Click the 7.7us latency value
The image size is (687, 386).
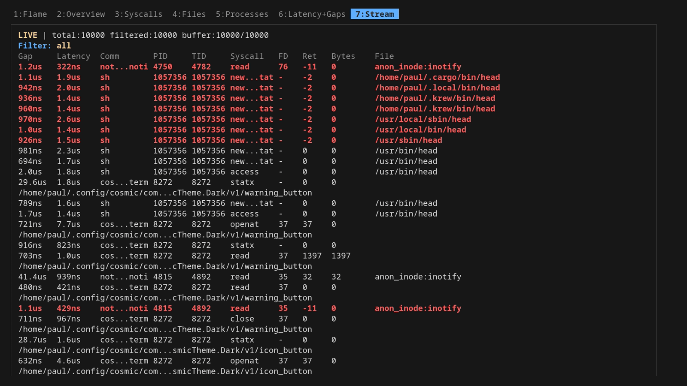pyautogui.click(x=69, y=224)
